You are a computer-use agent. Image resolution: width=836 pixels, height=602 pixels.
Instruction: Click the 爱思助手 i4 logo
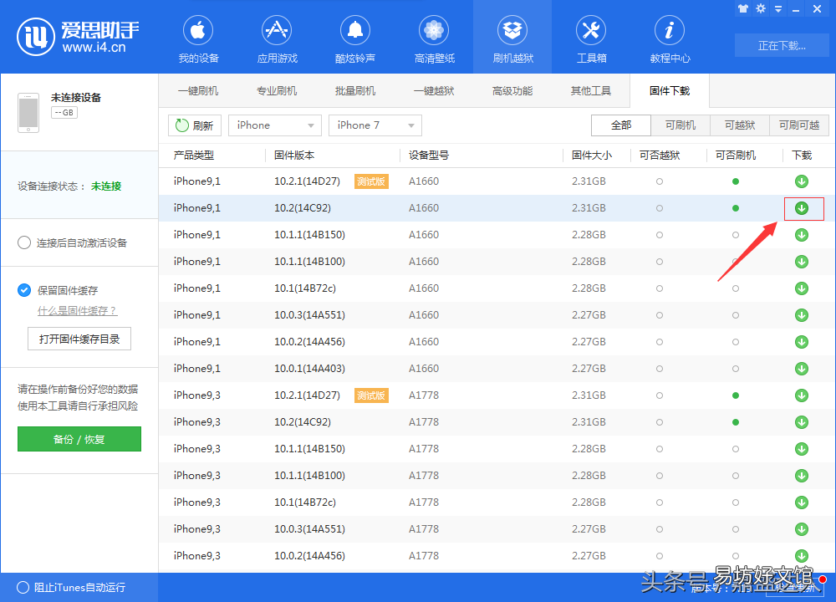[78, 37]
